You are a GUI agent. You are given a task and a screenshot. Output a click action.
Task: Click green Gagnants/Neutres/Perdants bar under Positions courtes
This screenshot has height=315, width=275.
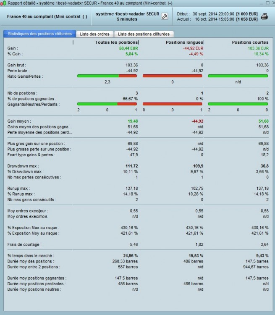(x=238, y=104)
